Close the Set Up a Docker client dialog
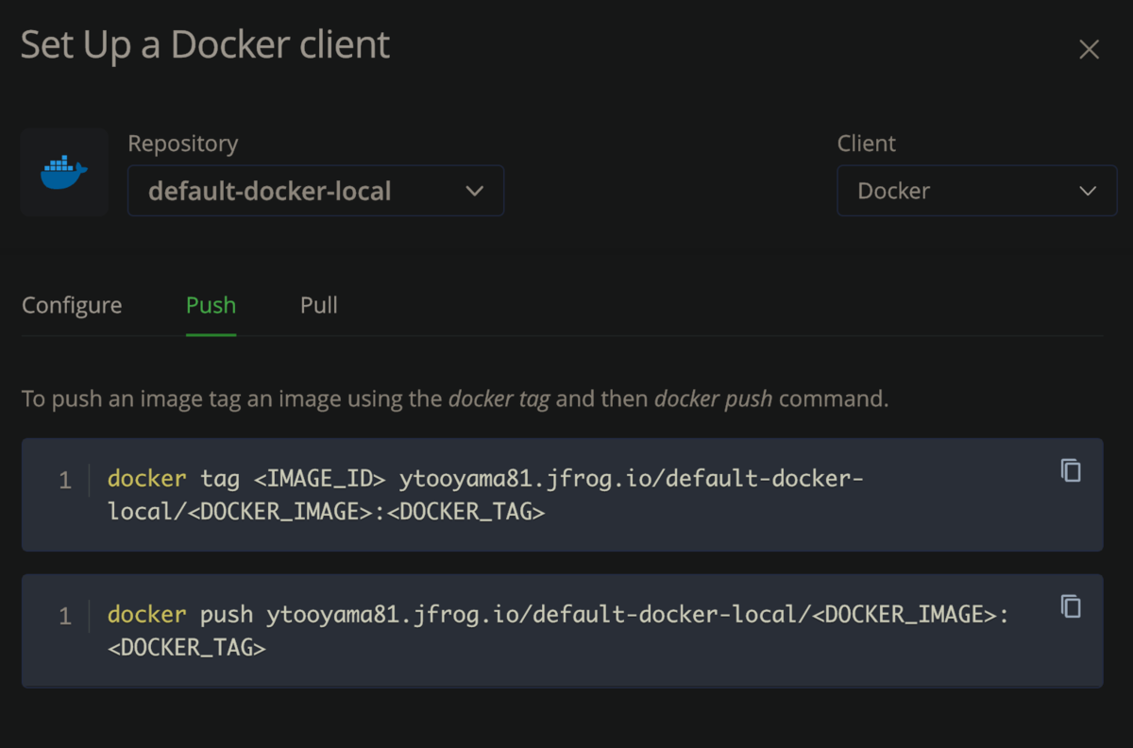 [1089, 49]
